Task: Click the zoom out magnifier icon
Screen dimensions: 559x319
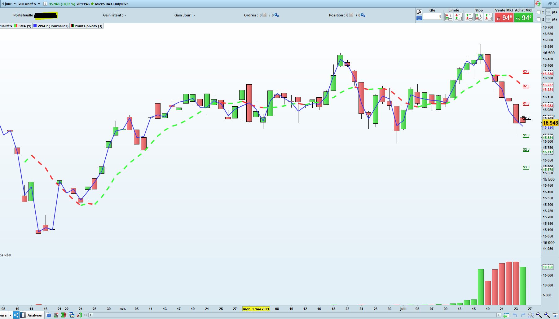Action: coord(539,315)
